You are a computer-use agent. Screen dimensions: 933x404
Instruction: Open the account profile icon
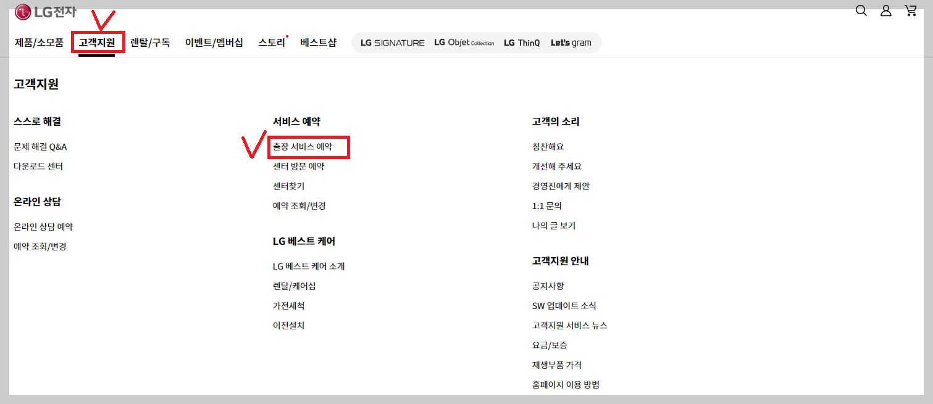[x=885, y=10]
